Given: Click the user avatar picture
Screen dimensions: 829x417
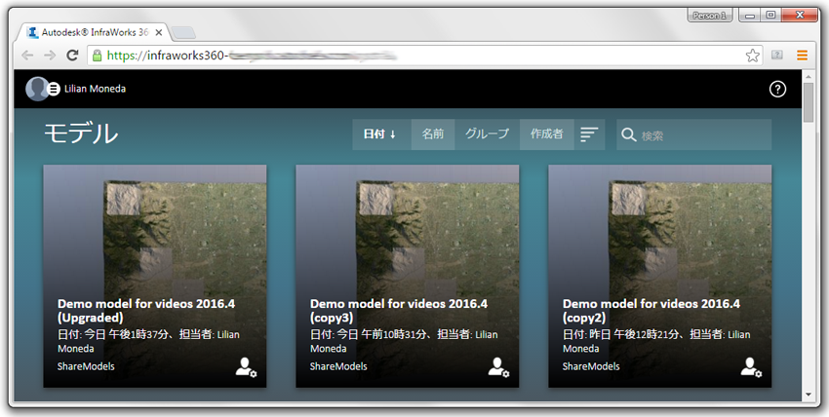Looking at the screenshot, I should (36, 89).
